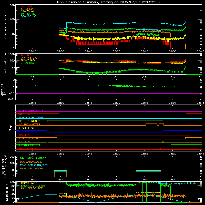Screen dimensions: 205x205
Task: Click the first decimation box near 02:30
Action: tap(60, 174)
